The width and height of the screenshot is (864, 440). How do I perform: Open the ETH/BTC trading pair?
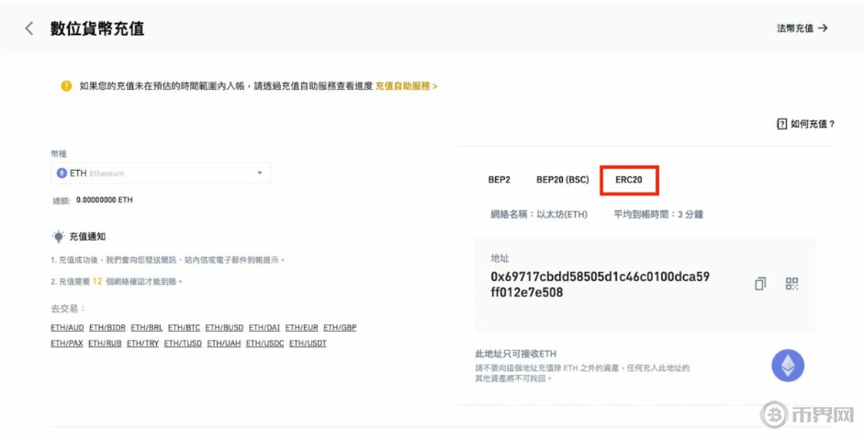184,327
